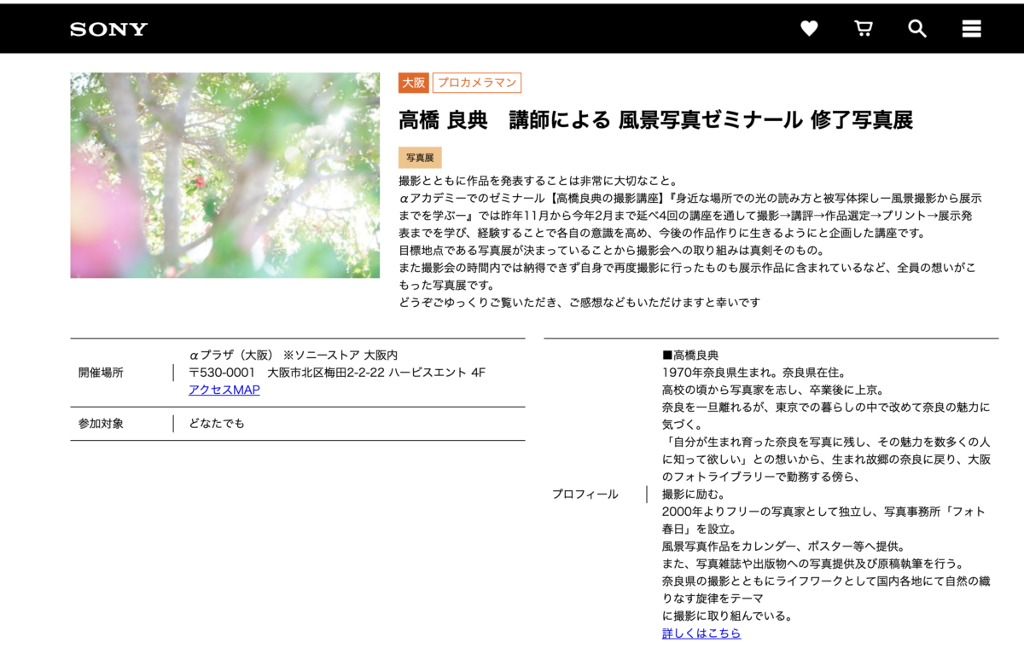Open the blurred tree blossom photo
Image resolution: width=1024 pixels, height=648 pixels.
tap(224, 175)
